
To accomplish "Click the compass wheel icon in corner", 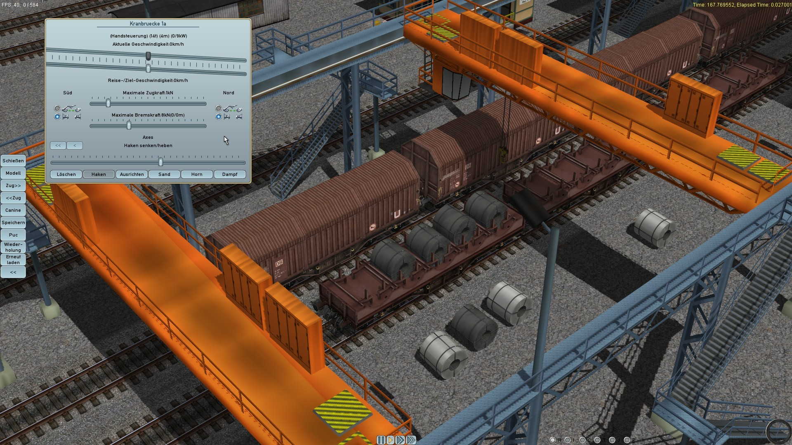I will 778,431.
